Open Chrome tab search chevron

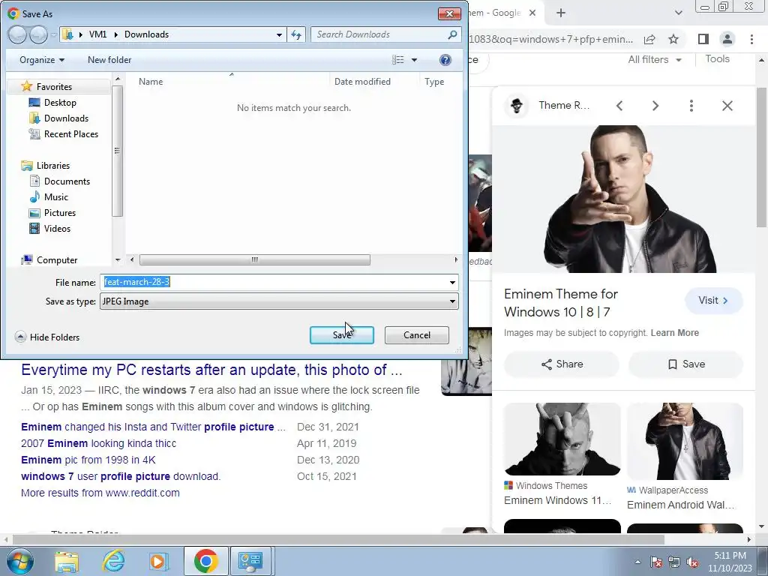click(678, 13)
